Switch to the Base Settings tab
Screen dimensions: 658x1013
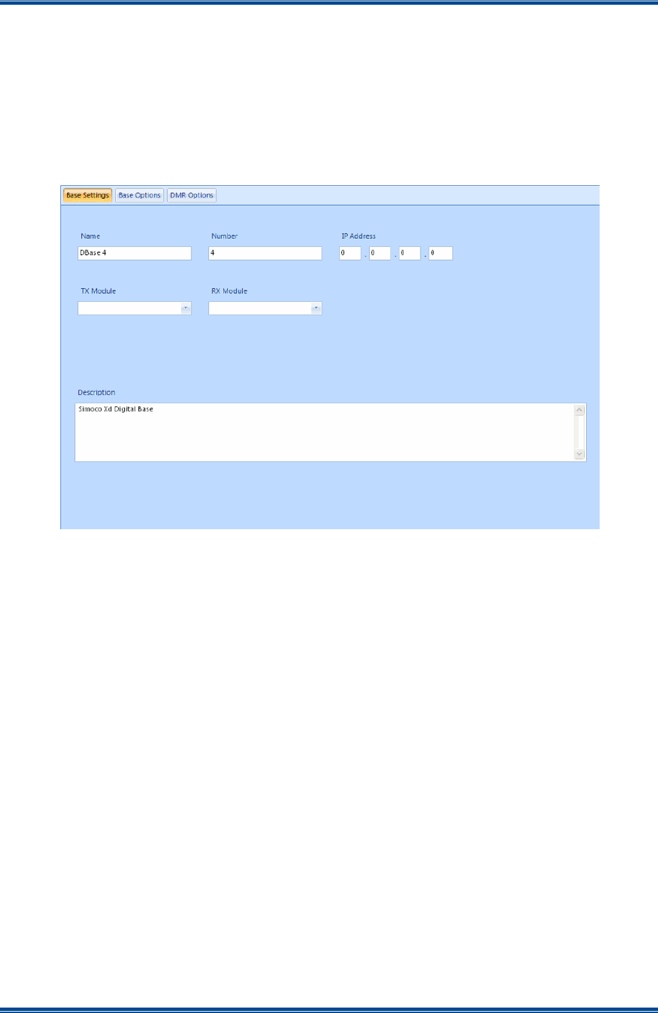pyautogui.click(x=88, y=195)
